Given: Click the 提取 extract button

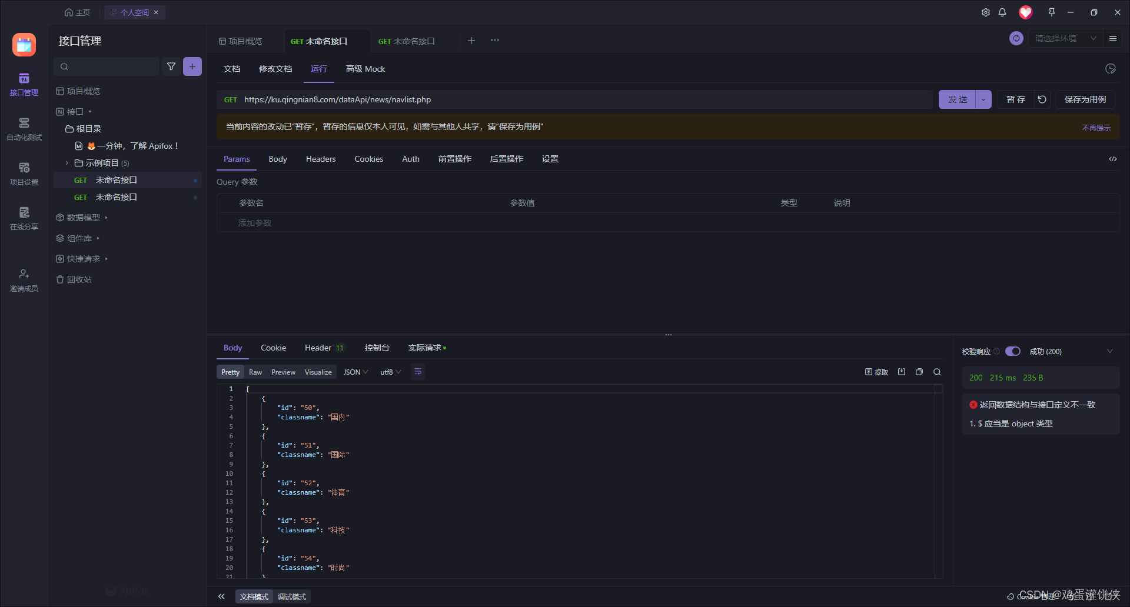Looking at the screenshot, I should (876, 372).
